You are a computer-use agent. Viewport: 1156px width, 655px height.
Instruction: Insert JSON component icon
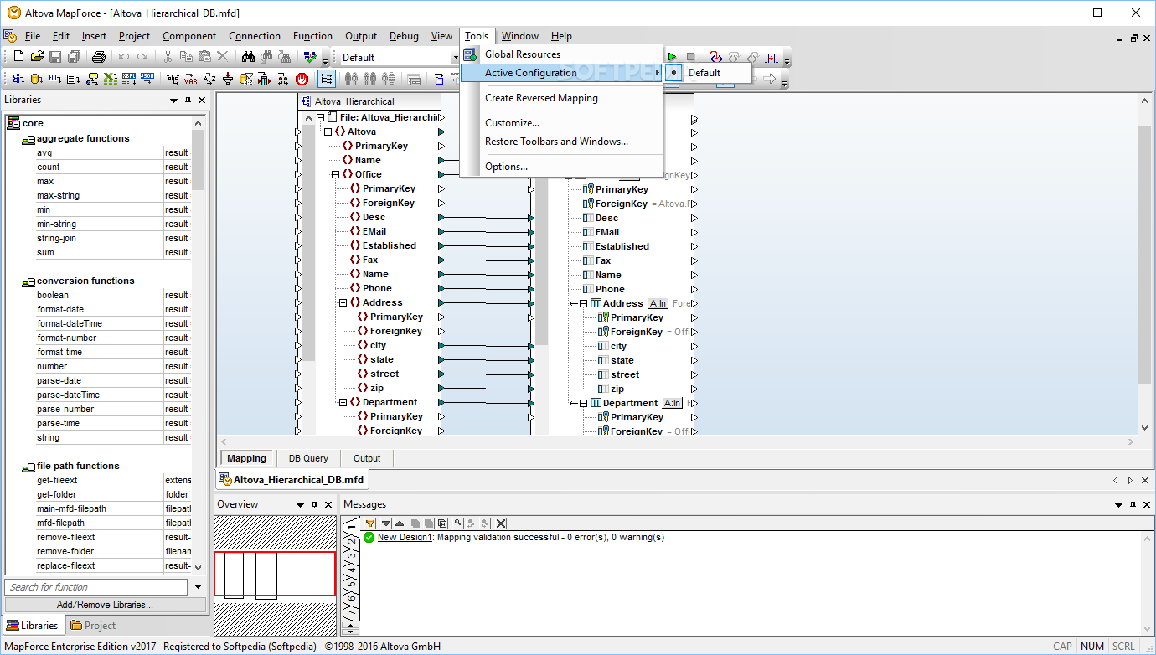[147, 79]
